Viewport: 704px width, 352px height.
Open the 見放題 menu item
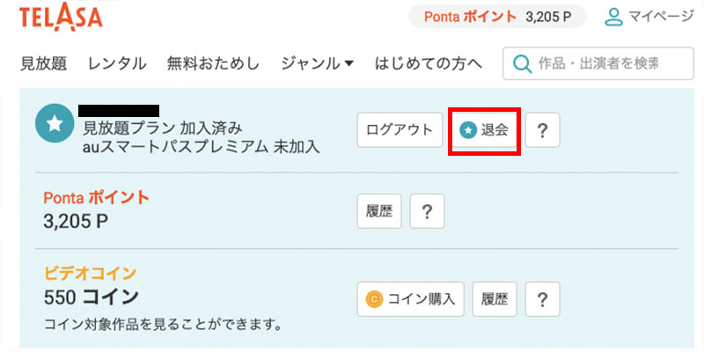click(45, 63)
